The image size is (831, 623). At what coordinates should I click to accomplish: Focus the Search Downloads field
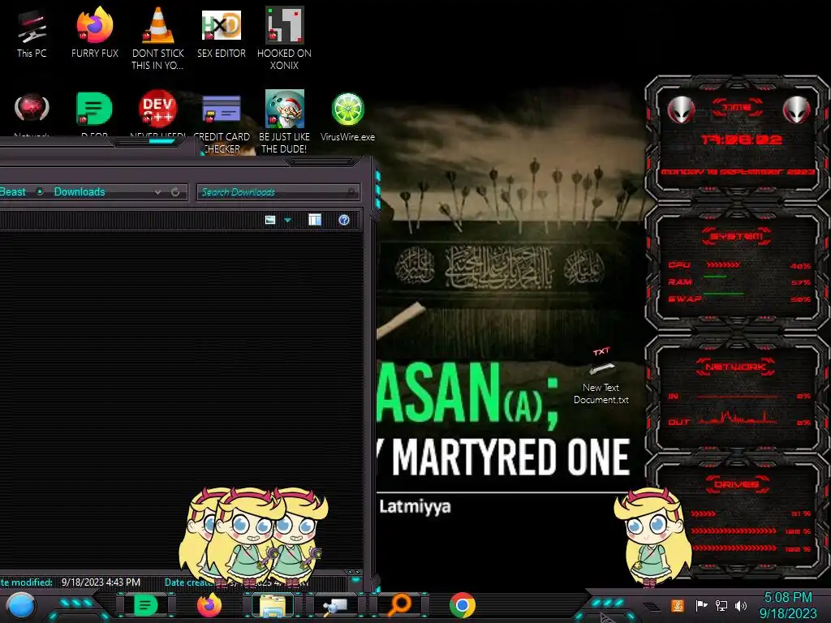click(x=278, y=191)
